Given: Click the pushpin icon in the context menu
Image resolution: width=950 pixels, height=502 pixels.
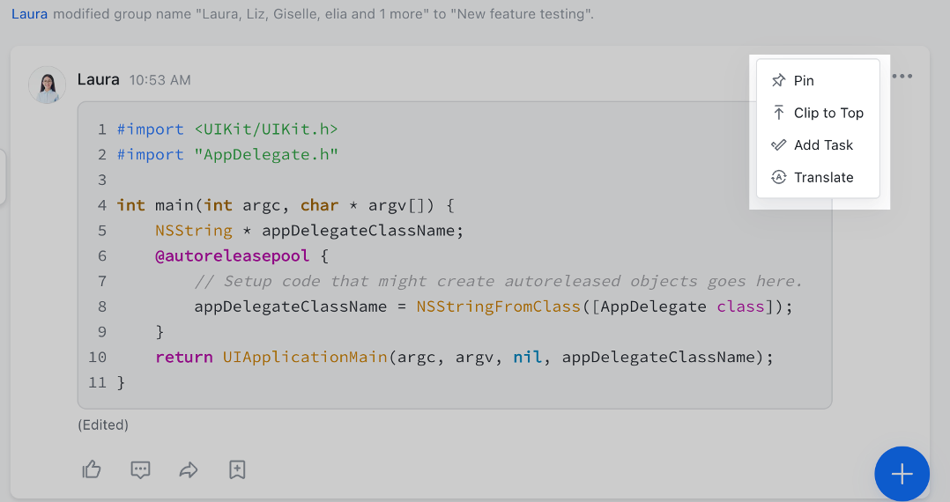Looking at the screenshot, I should point(778,80).
